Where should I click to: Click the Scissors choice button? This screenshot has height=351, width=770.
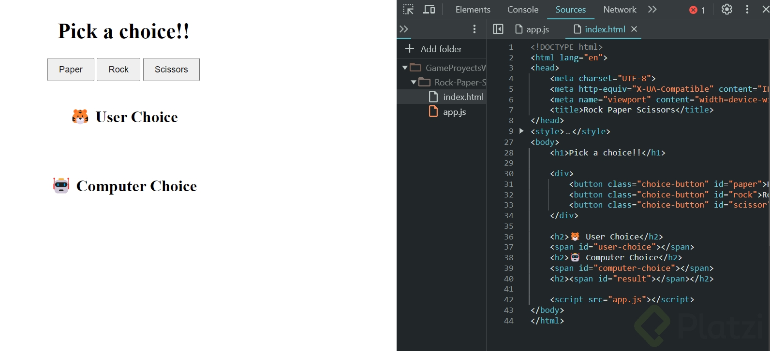click(171, 70)
